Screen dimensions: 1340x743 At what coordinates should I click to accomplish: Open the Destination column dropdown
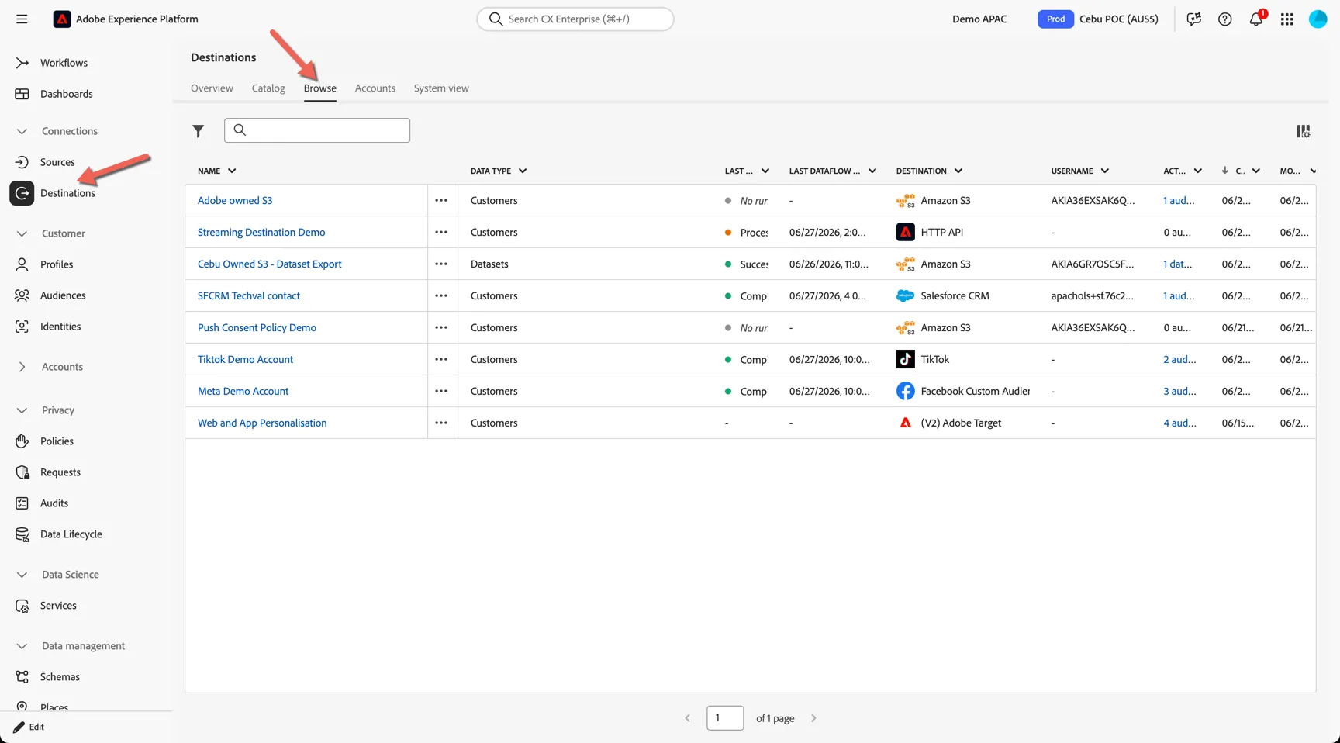(958, 171)
